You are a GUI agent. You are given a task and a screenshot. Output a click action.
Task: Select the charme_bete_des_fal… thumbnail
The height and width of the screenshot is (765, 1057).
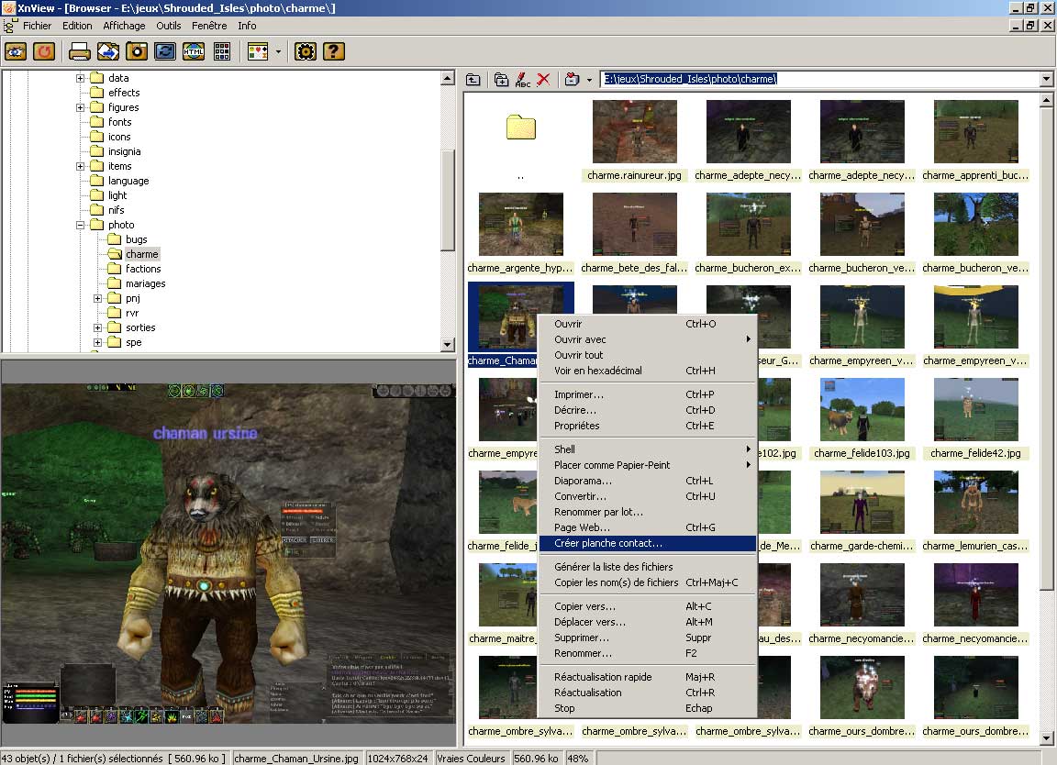(x=634, y=225)
